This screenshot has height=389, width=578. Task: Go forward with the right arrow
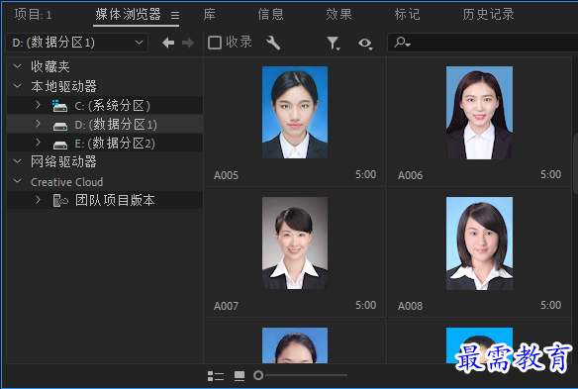pyautogui.click(x=188, y=43)
